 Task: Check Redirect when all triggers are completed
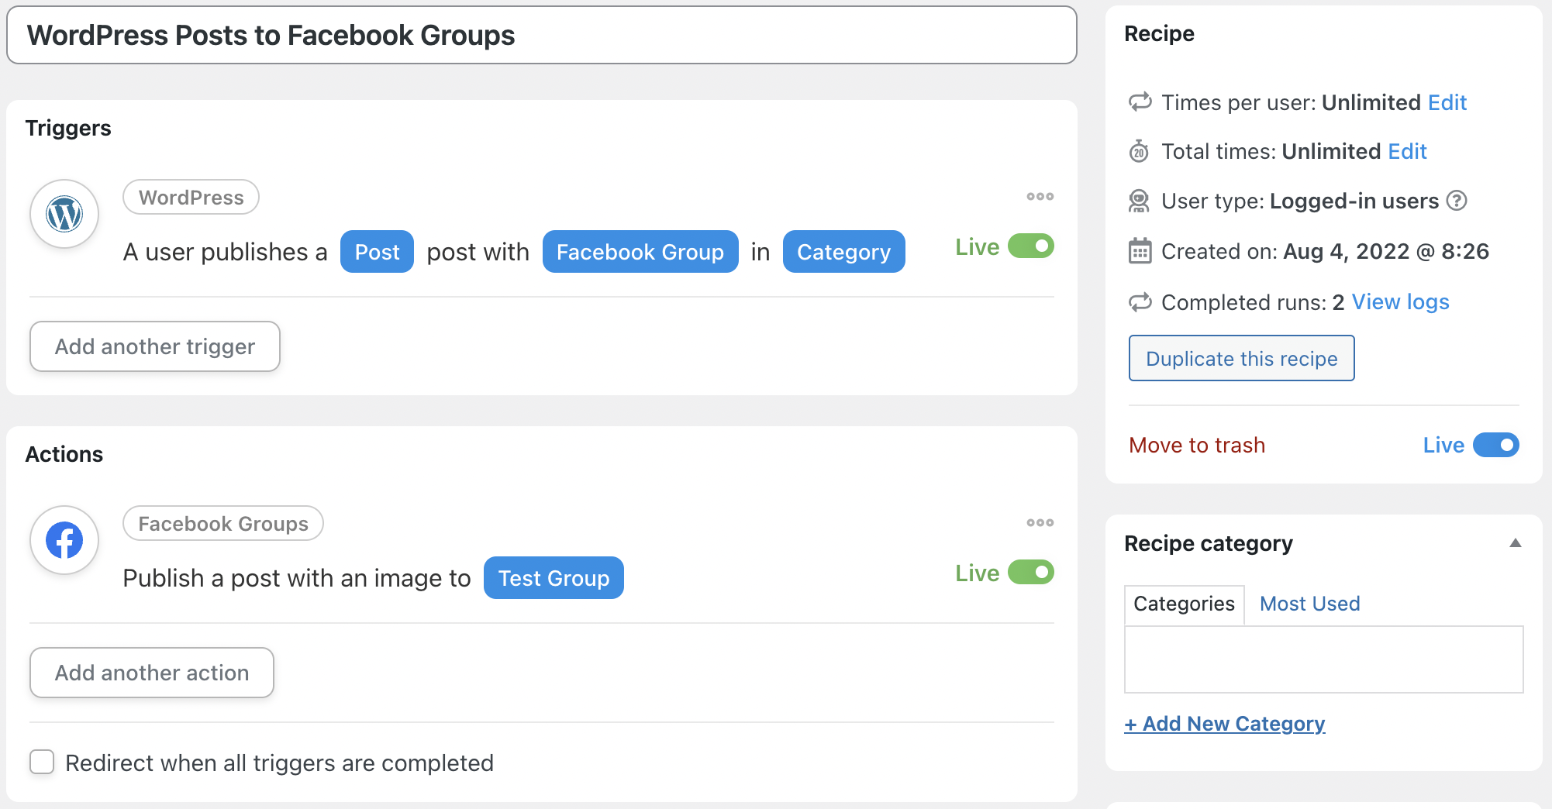(42, 762)
